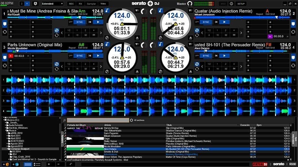Image resolution: width=298 pixels, height=167 pixels.
Task: Play deck 2 Quatar track
Action: 224,22
